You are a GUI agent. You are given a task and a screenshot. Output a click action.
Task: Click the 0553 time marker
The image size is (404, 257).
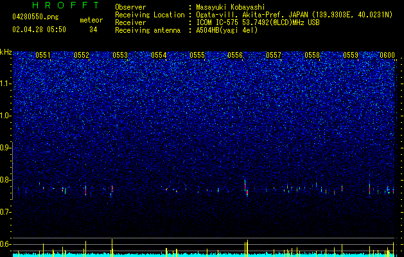120,55
